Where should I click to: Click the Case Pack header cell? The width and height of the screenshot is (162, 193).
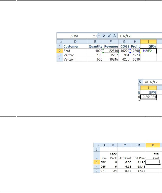[113, 156]
